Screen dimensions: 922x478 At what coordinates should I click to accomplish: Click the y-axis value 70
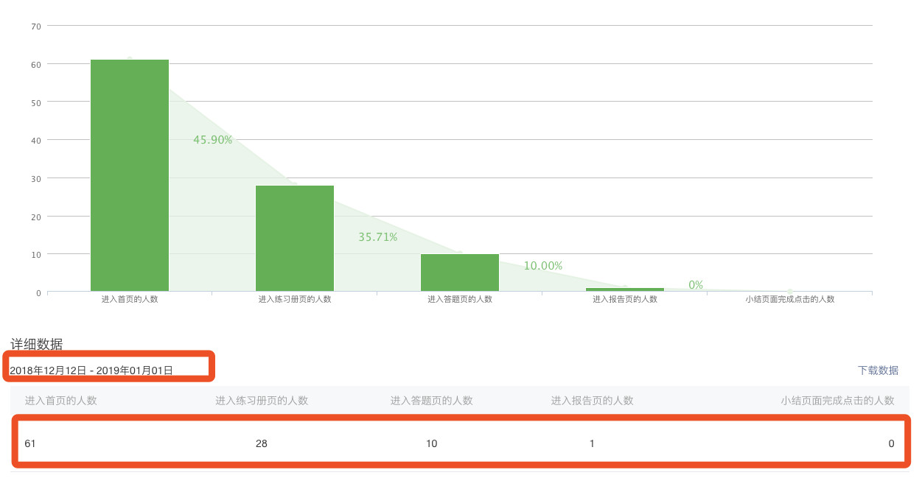coord(36,26)
